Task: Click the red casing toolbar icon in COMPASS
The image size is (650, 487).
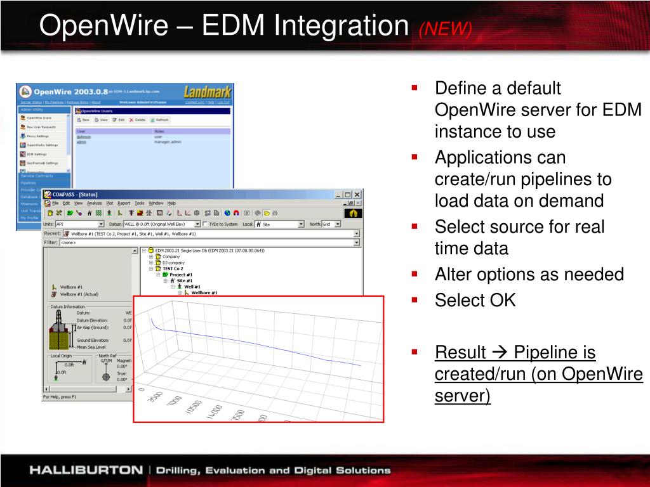Action: [140, 213]
